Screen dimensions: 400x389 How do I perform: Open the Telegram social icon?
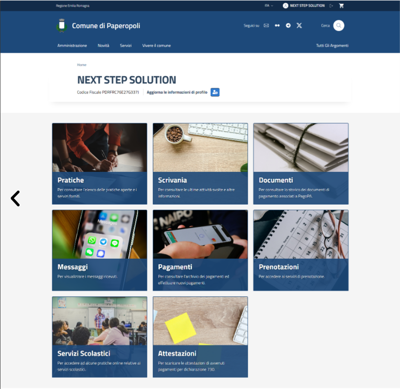(x=288, y=26)
